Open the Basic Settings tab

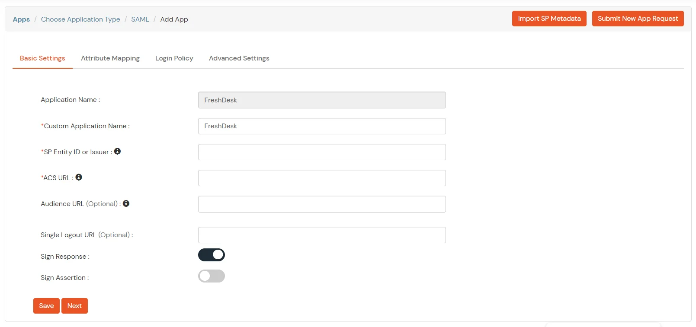click(42, 58)
